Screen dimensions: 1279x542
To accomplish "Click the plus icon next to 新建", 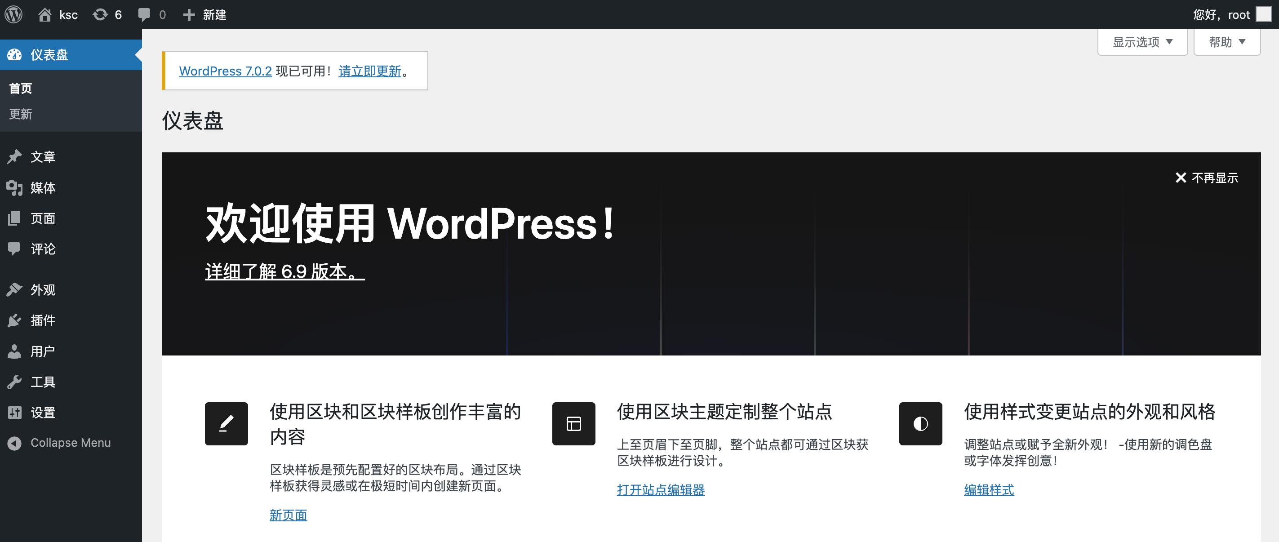I will click(189, 15).
